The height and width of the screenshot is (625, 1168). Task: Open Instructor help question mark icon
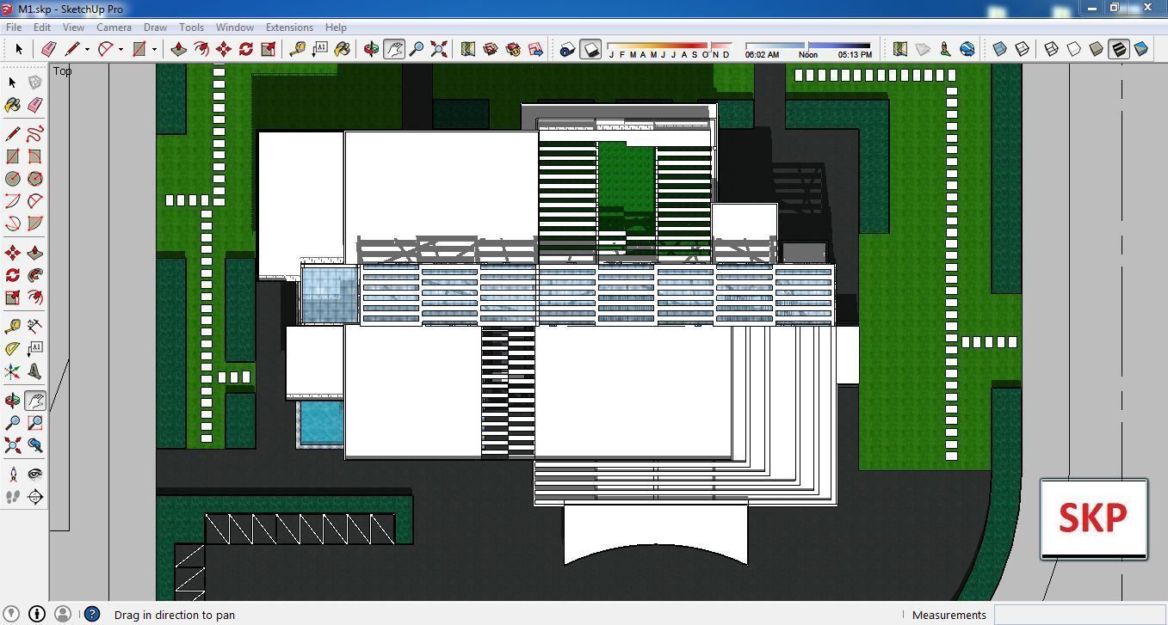tap(92, 614)
